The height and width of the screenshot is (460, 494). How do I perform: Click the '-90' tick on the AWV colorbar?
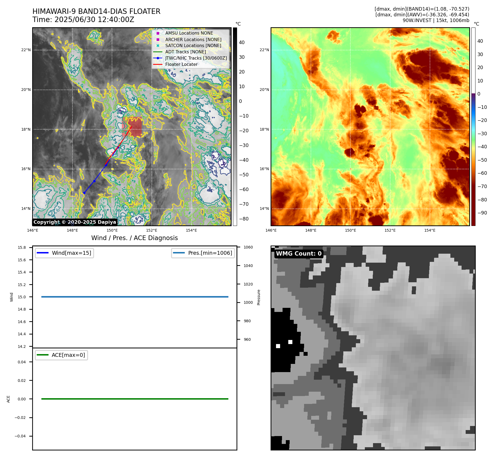pos(482,213)
